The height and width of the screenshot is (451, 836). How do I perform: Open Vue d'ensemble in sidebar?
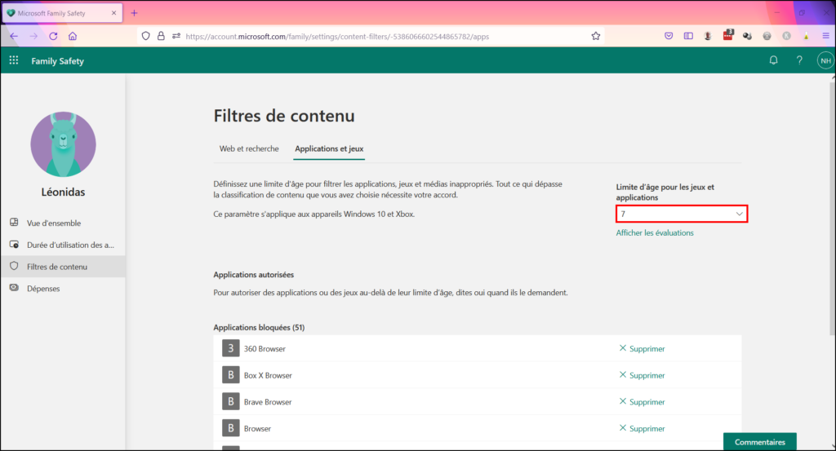63,223
